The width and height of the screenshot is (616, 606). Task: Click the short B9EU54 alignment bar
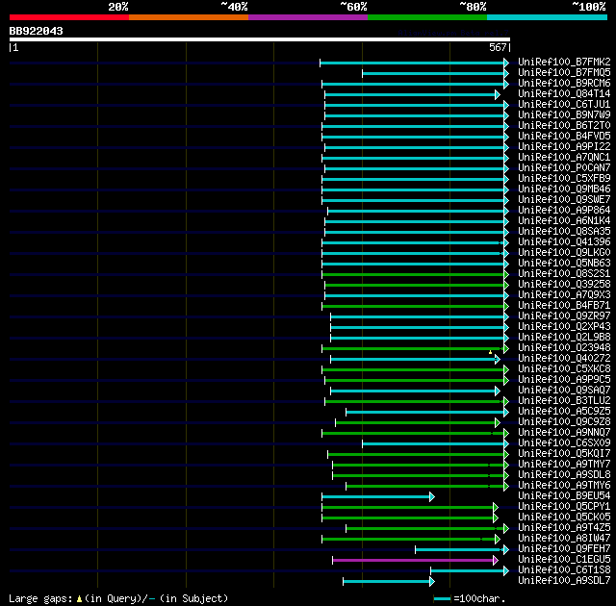(378, 497)
